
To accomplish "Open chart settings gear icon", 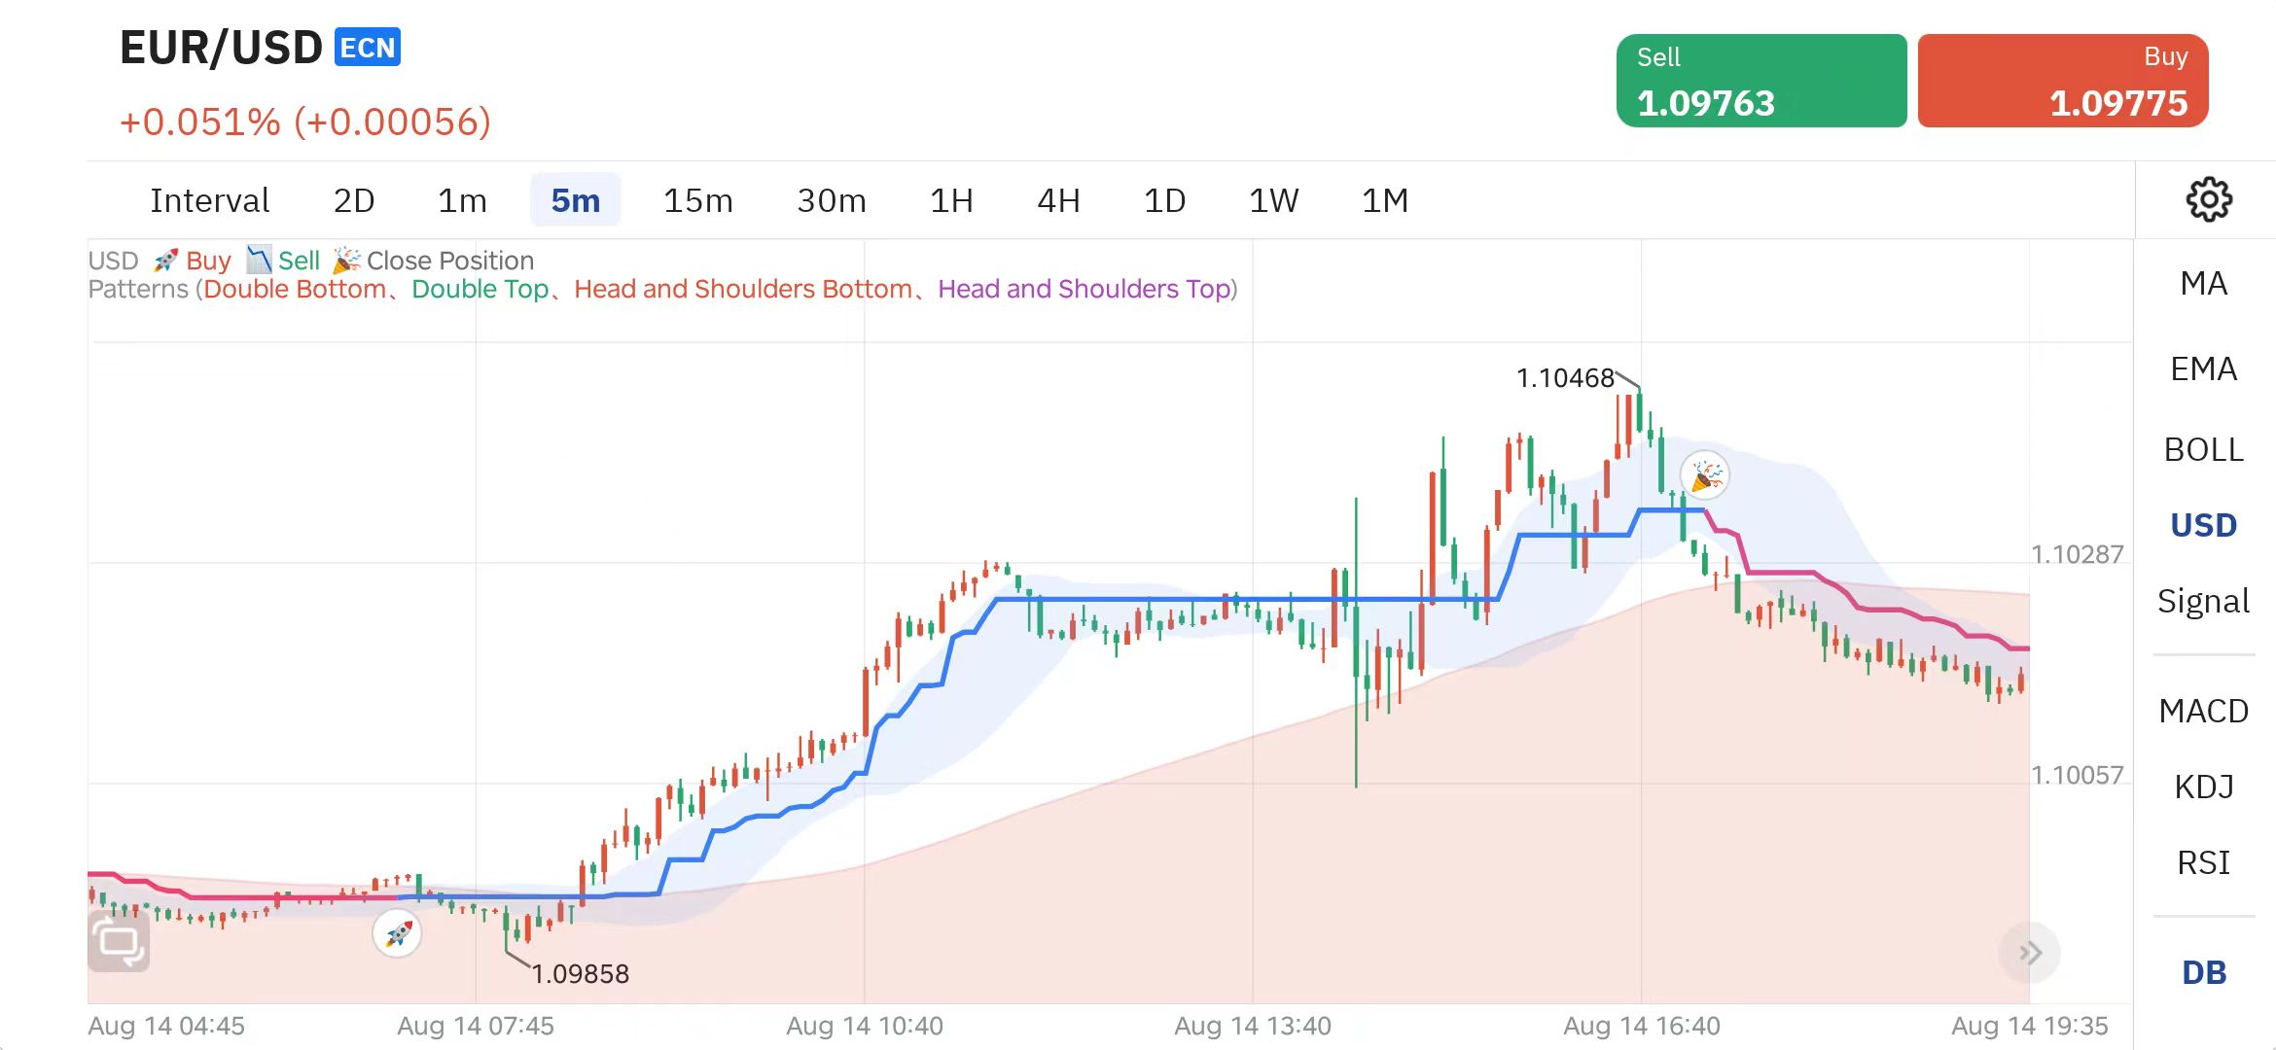I will (x=2208, y=199).
